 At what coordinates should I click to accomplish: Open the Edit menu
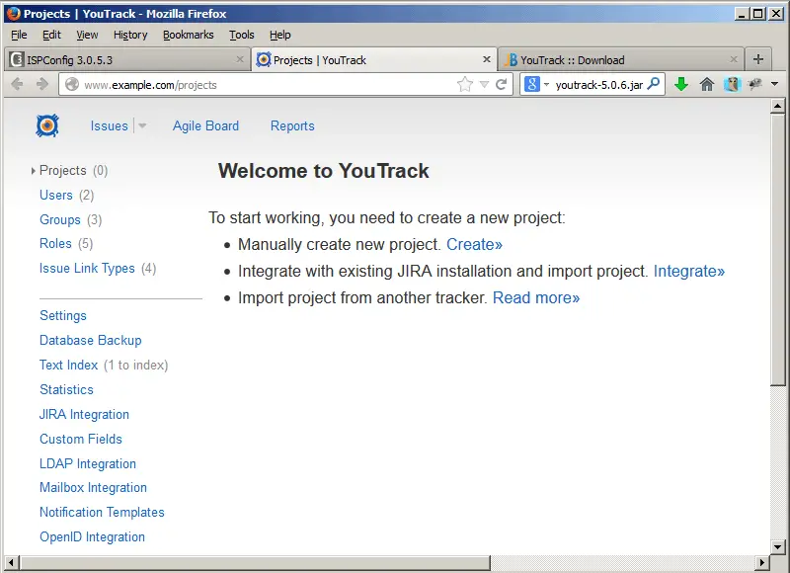coord(51,35)
